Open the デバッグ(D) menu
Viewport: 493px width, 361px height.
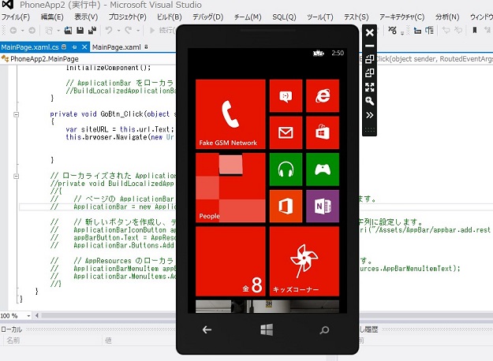(207, 17)
